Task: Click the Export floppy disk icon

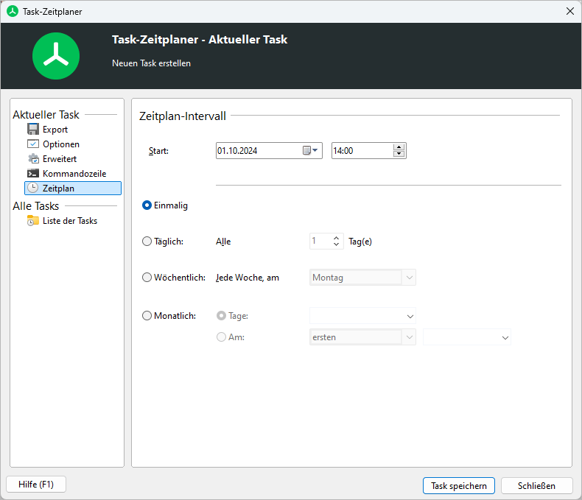Action: [x=33, y=129]
